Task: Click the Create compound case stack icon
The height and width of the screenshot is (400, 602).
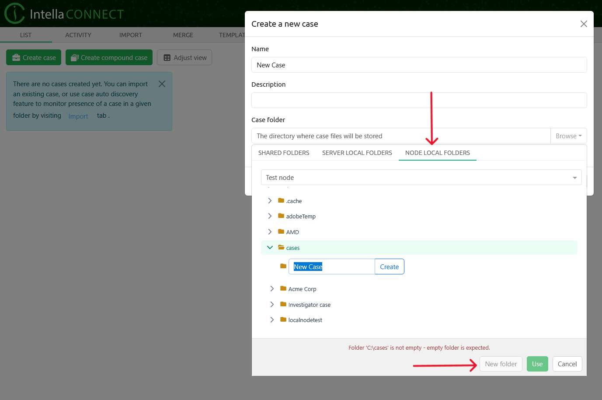Action: [74, 58]
